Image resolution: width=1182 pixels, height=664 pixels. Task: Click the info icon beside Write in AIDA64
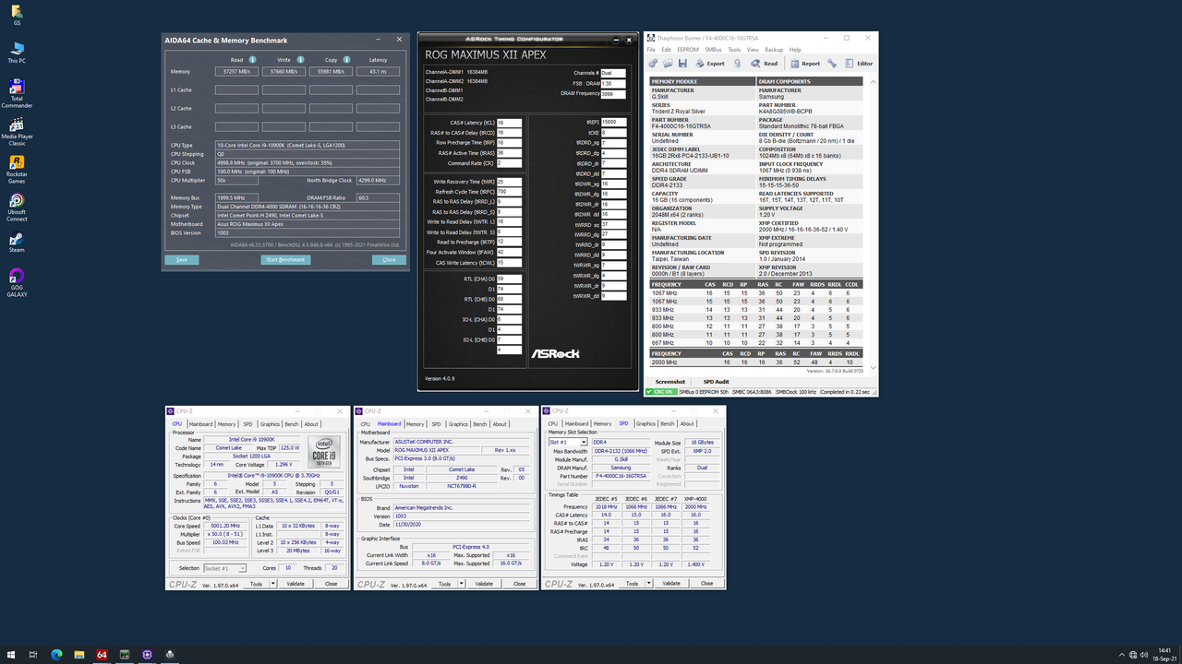(x=301, y=60)
